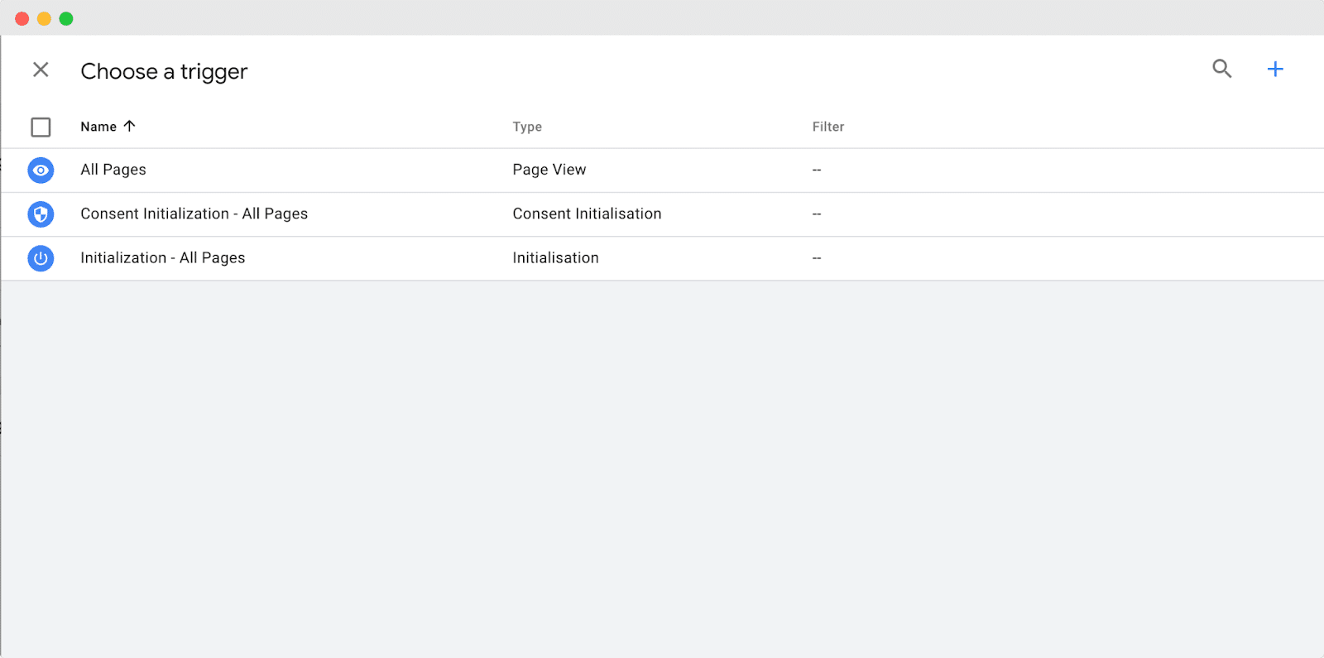Minimize the window with yellow button

[44, 18]
